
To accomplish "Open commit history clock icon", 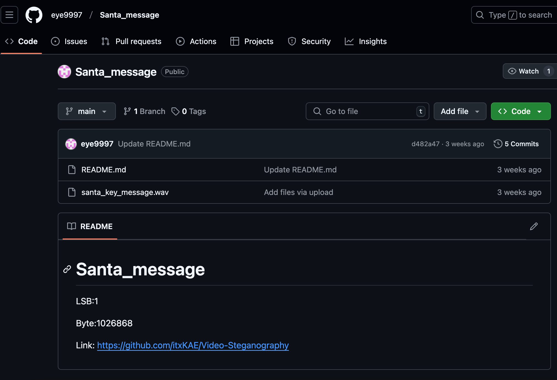I will point(498,144).
